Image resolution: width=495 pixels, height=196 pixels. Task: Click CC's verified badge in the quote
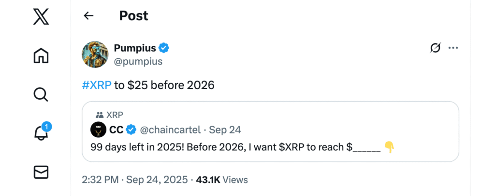131,130
